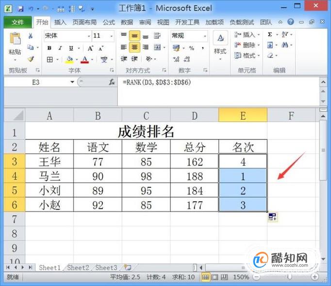Click 删除 delete cells button
This screenshot has width=331, height=286.
point(247,45)
